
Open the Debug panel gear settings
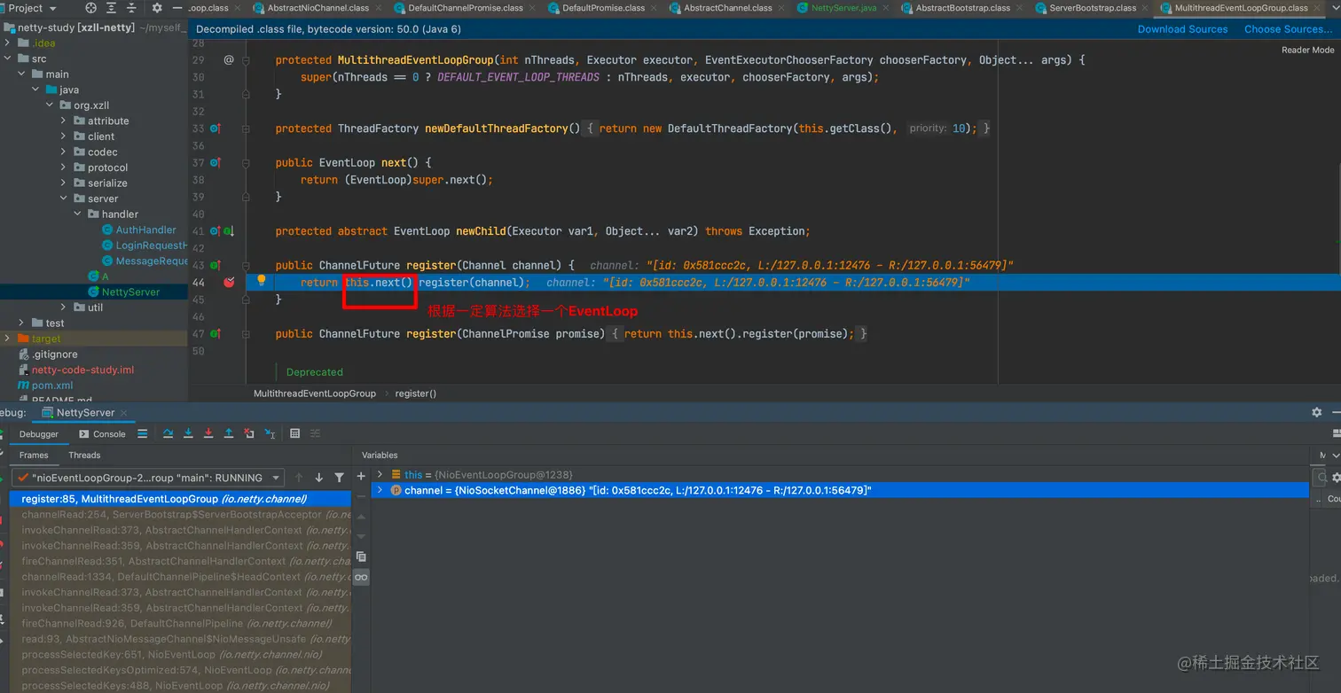point(1316,412)
